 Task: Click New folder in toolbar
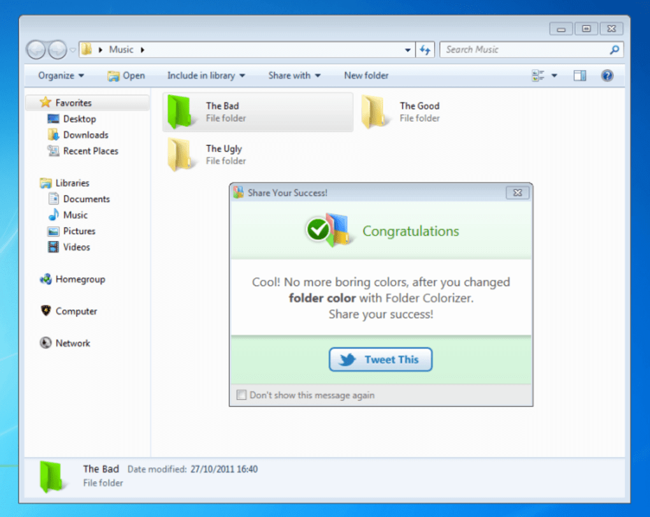[x=366, y=75]
